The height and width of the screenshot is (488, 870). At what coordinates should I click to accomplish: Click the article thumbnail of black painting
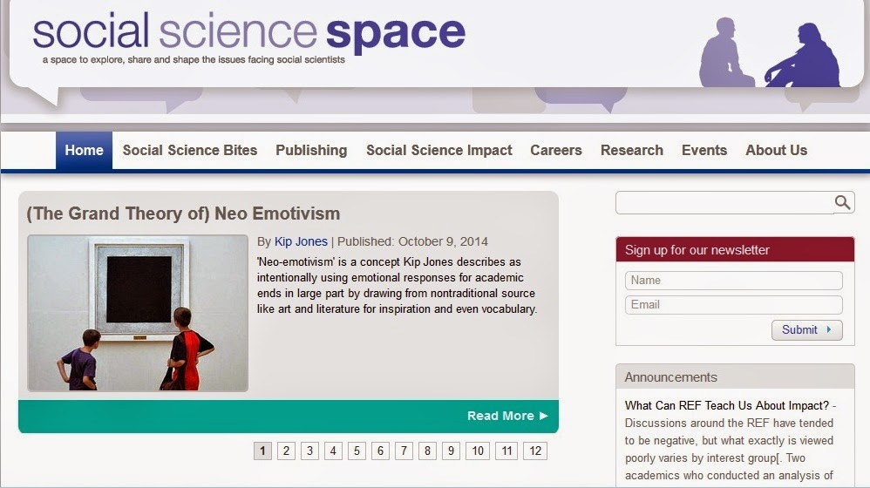pyautogui.click(x=138, y=314)
